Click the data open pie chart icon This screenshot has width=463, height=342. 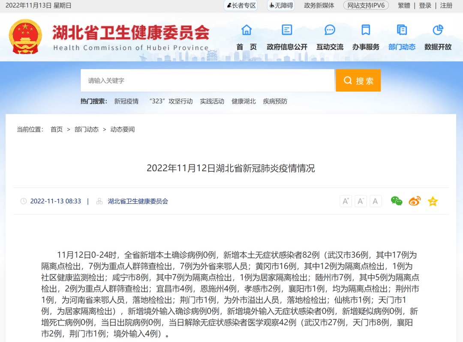coord(438,30)
